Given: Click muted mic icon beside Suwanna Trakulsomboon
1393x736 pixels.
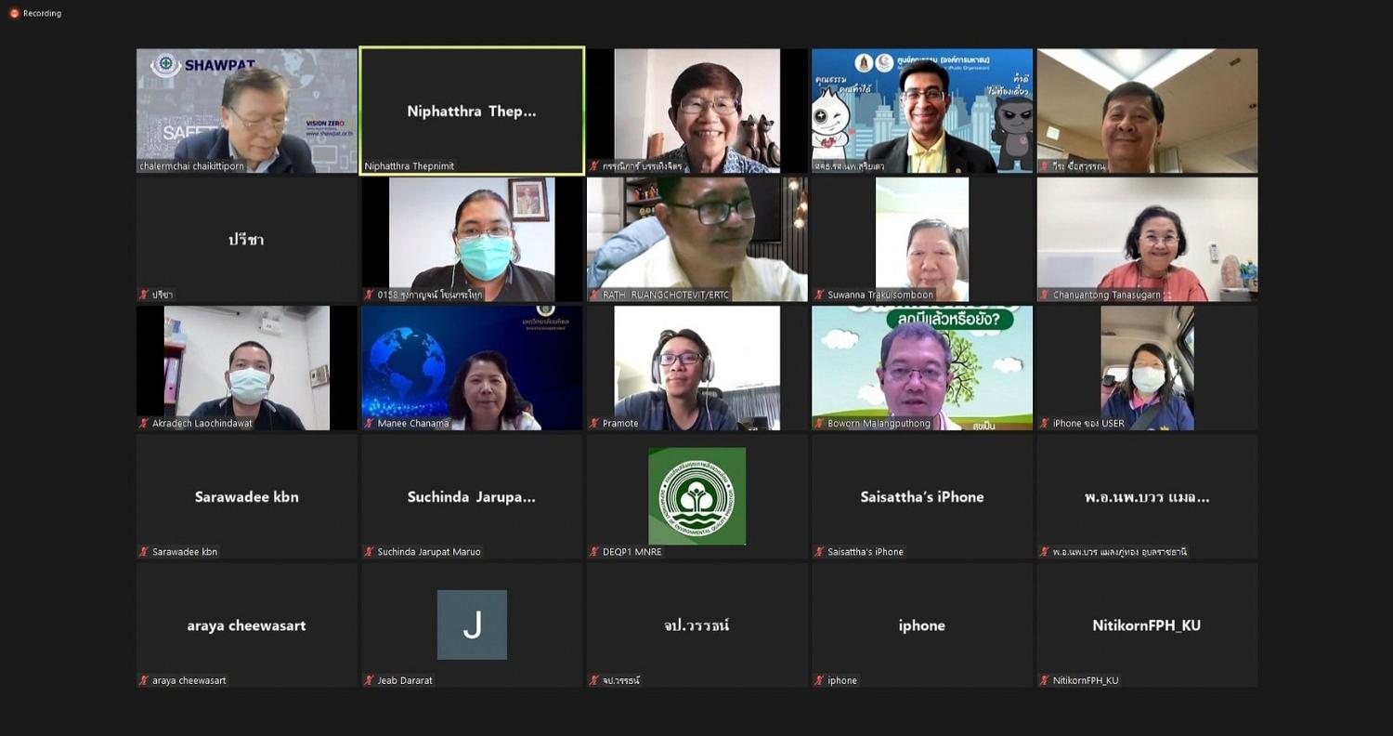Looking at the screenshot, I should (x=819, y=295).
